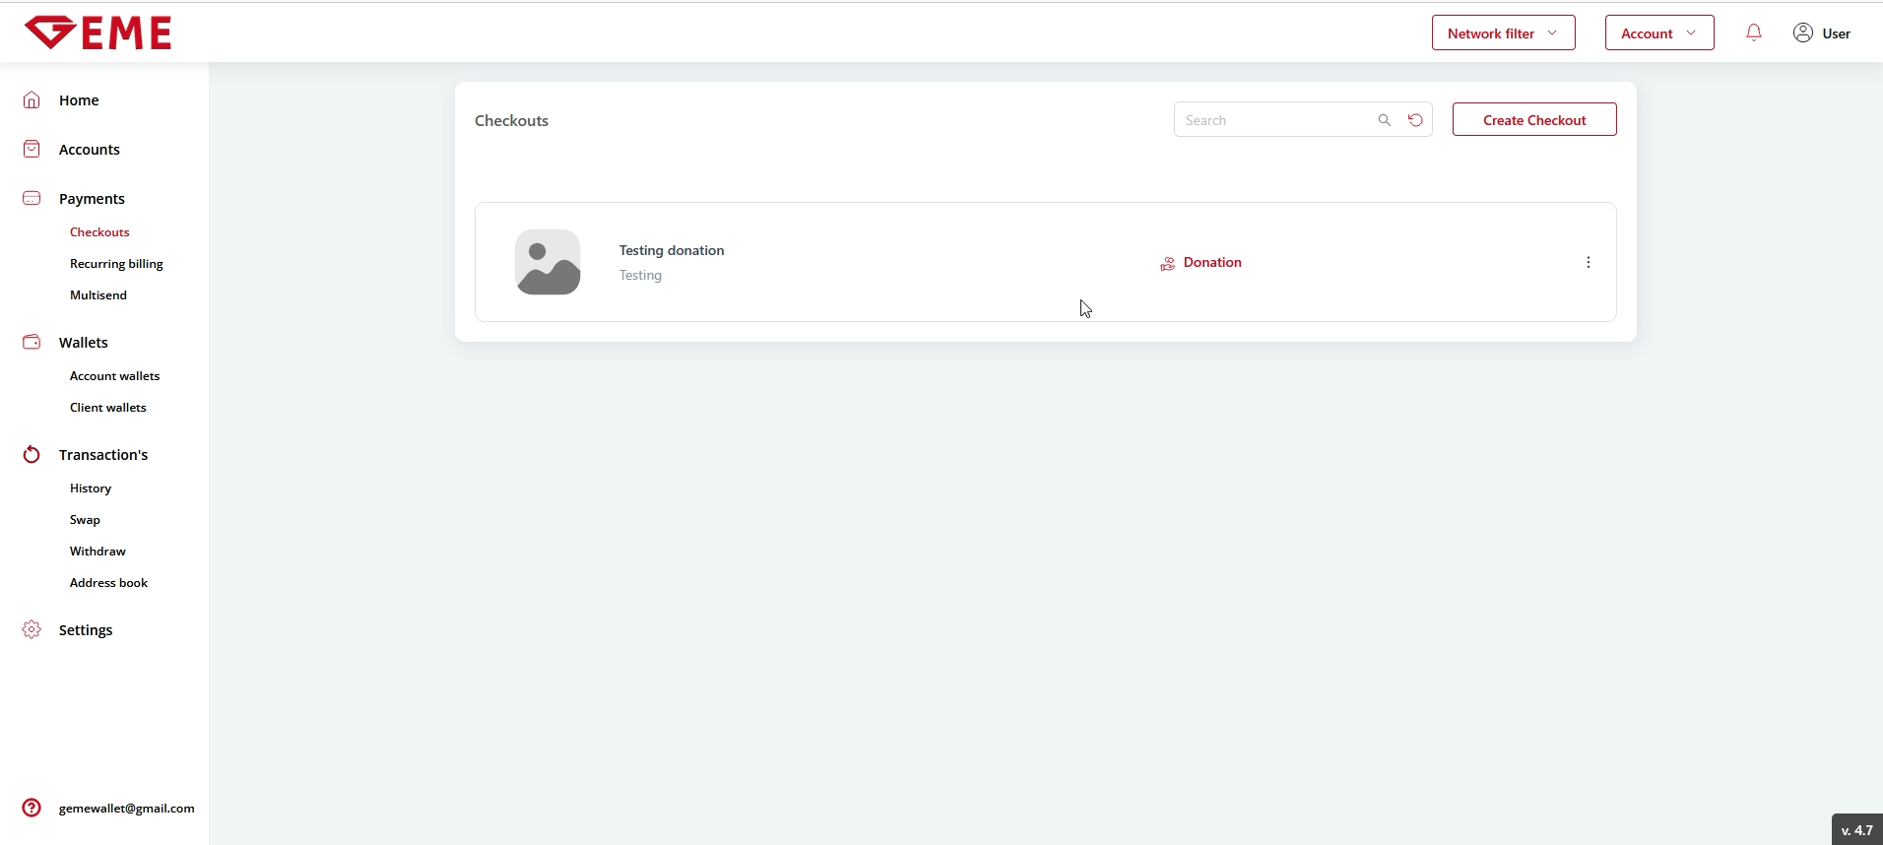Navigate to transaction History
The height and width of the screenshot is (845, 1883).
[91, 488]
